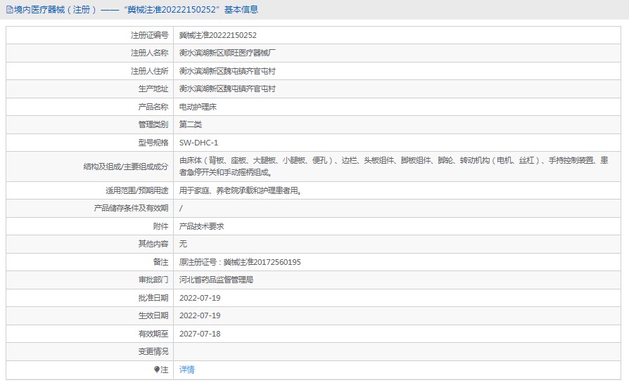Click the lightbulb icon next to 注
This screenshot has height=385, width=629.
coord(157,370)
